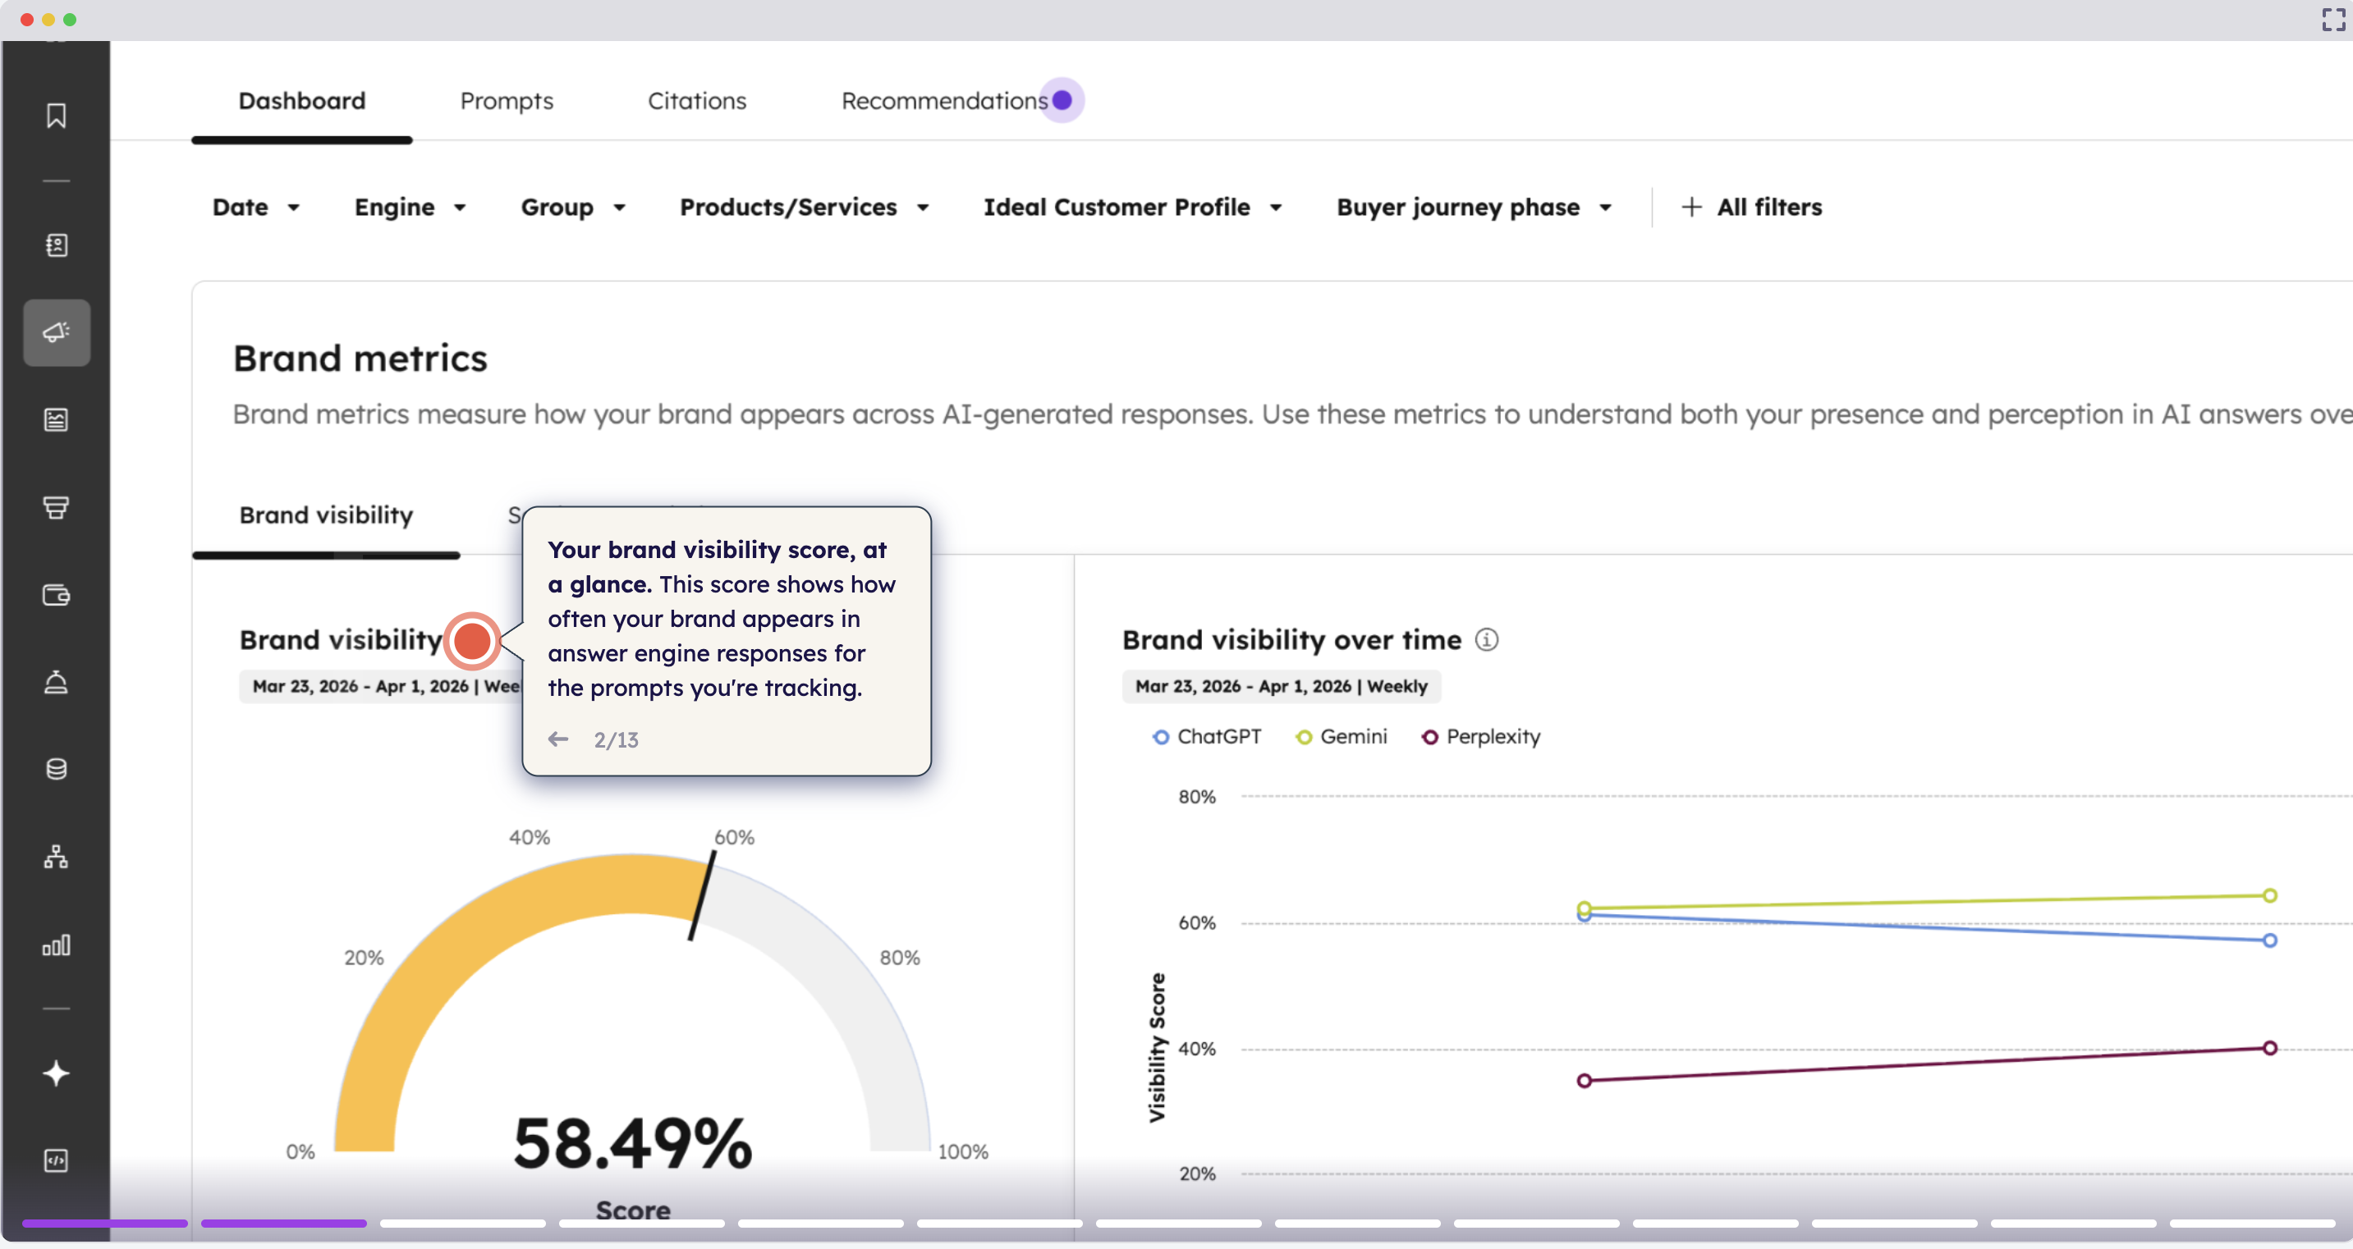2353x1249 pixels.
Task: Click the Brand visibility over time title
Action: [1291, 640]
